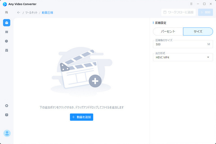Open the toolkit toolbox icon in sidebar
Screen dimensions: 216x144
tap(7, 23)
